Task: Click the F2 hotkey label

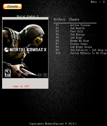Action: pyautogui.click(x=57, y=28)
